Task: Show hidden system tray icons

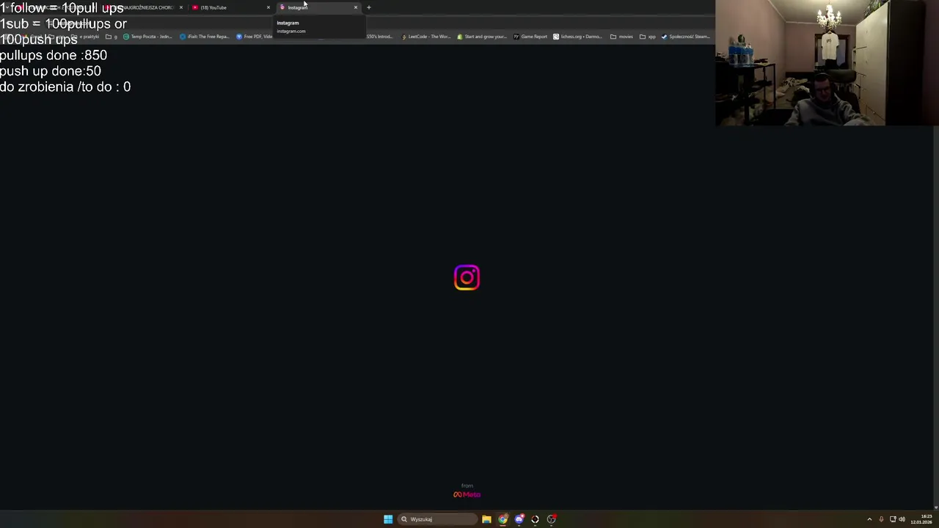Action: (x=869, y=519)
